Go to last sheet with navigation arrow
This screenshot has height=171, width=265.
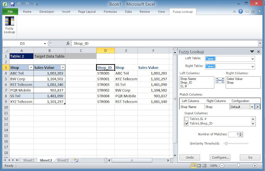point(17,160)
